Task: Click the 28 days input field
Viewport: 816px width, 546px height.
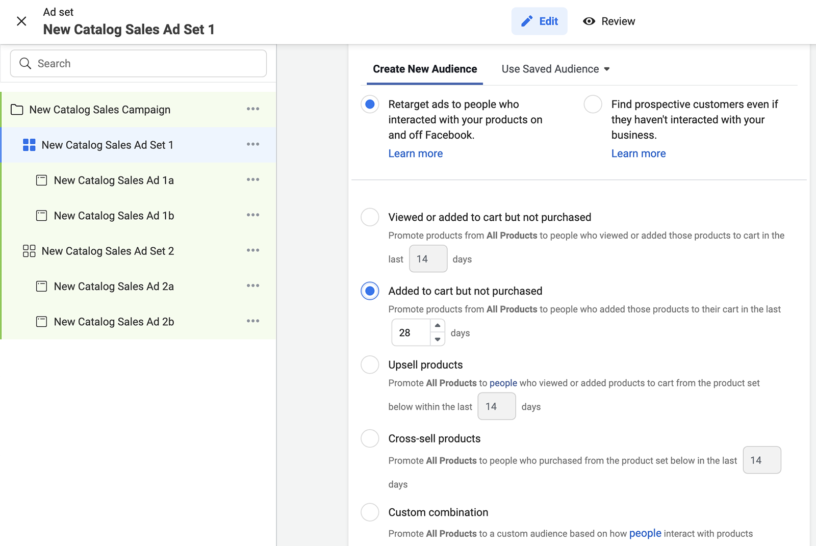Action: (411, 332)
